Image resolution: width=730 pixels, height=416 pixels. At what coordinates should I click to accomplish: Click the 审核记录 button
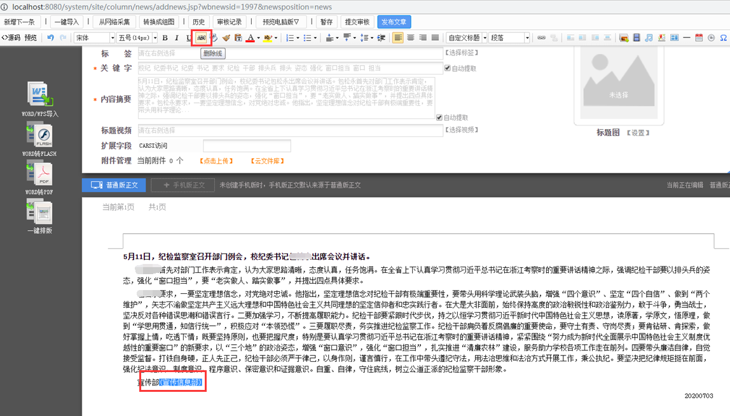230,22
